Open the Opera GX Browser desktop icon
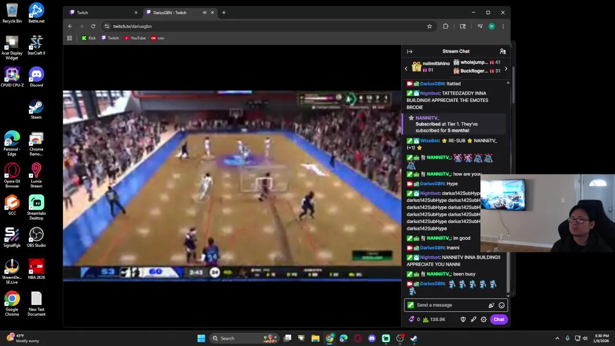This screenshot has height=346, width=615. tap(12, 175)
